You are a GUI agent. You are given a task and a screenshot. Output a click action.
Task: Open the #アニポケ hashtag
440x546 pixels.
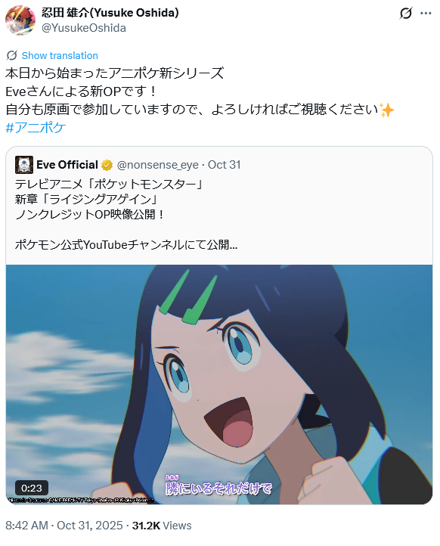pos(36,128)
